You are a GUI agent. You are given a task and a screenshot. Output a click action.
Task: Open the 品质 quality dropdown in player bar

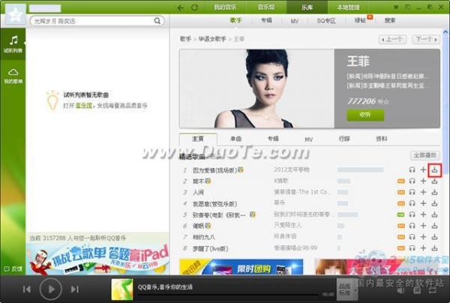pyautogui.click(x=347, y=289)
